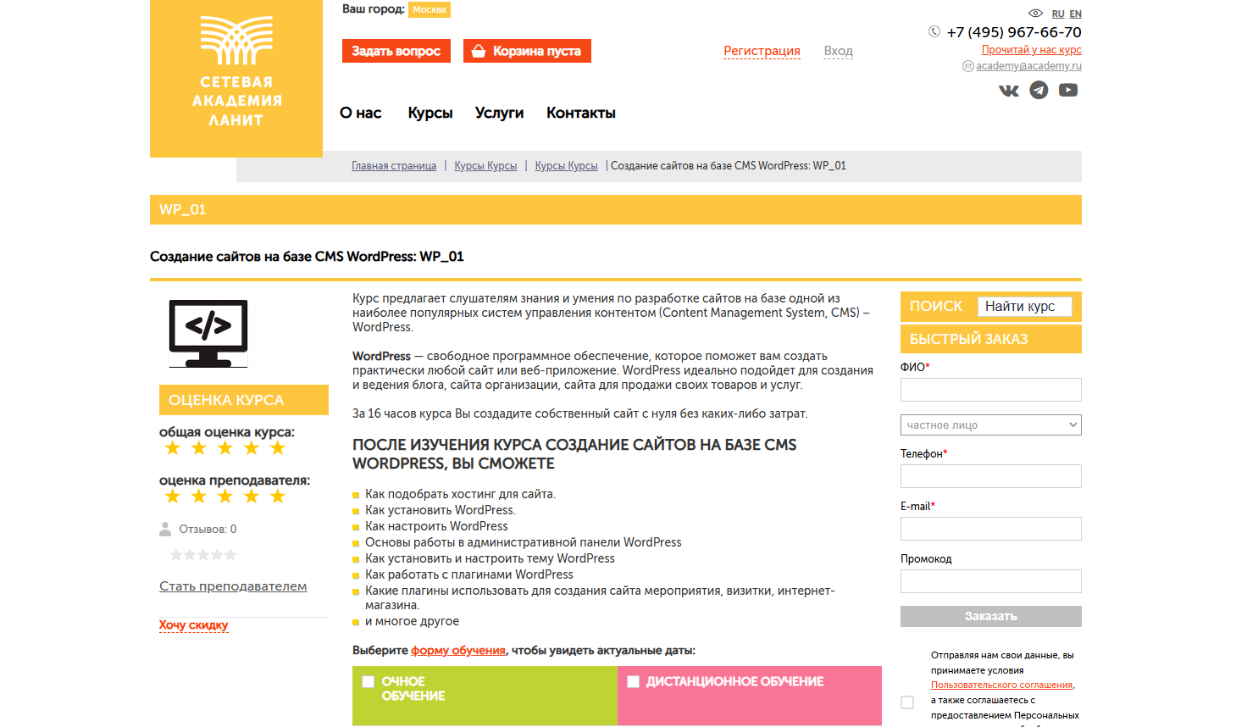This screenshot has width=1247, height=727.
Task: Click the Хочу скидку link
Action: [194, 625]
